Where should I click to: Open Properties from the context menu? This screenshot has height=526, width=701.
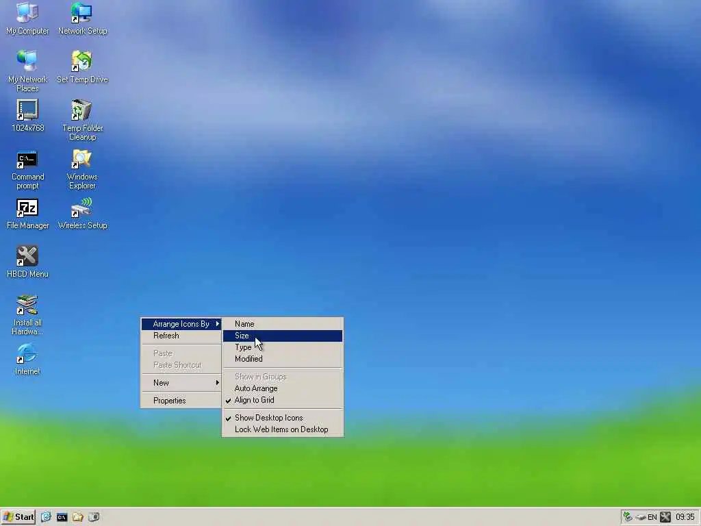[181, 400]
